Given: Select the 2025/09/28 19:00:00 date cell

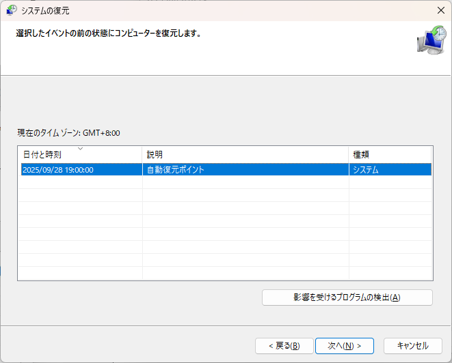Looking at the screenshot, I should [58, 170].
